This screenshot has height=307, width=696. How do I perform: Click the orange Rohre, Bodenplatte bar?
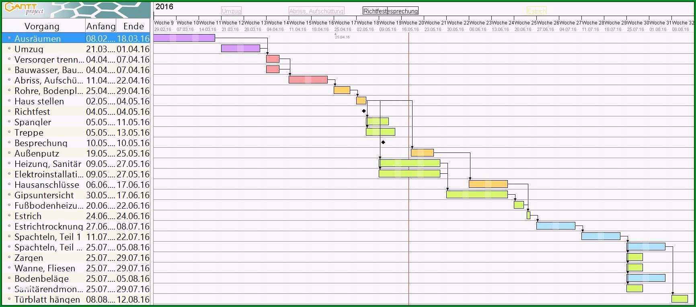point(342,90)
